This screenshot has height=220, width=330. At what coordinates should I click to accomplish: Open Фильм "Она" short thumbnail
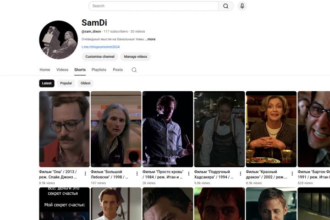pos(65,129)
